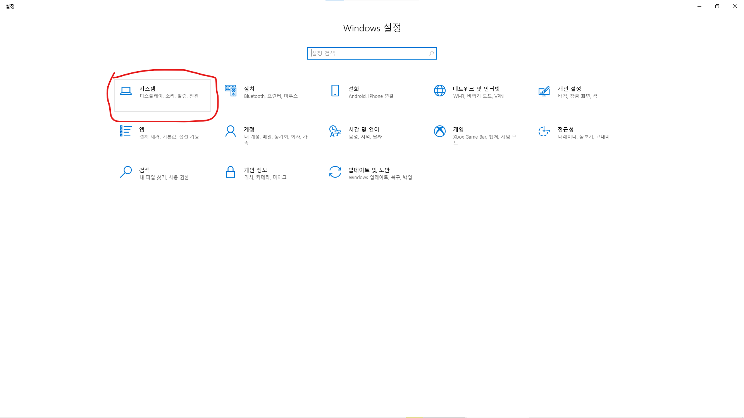Image resolution: width=744 pixels, height=418 pixels.
Task: Click description Android, iPhone 연결
Action: pos(371,96)
